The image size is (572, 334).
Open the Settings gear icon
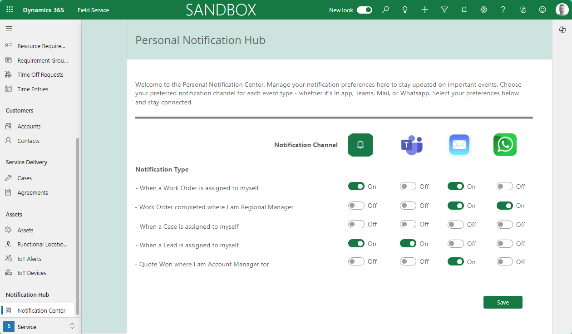click(484, 10)
